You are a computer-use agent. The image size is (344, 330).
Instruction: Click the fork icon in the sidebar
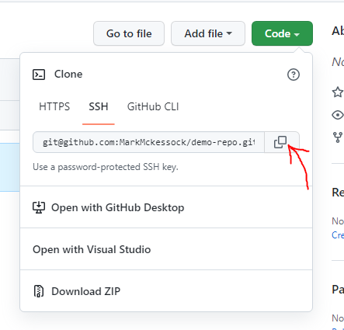(338, 137)
